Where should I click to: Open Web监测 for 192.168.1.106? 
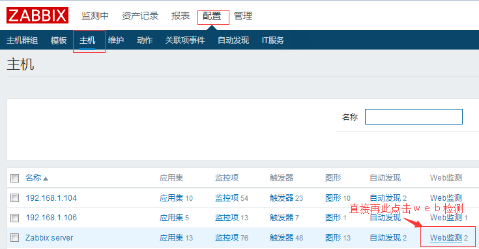[446, 218]
